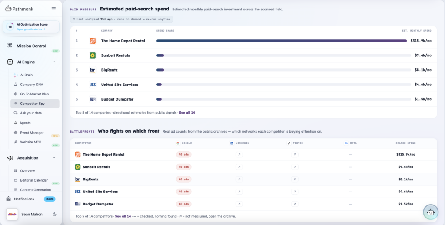Open BigRentz Google 40 ads
Image resolution: width=445 pixels, height=225 pixels.
(184, 179)
